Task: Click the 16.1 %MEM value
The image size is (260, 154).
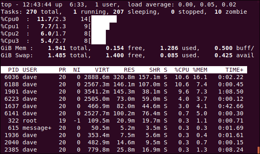Action: (x=200, y=77)
